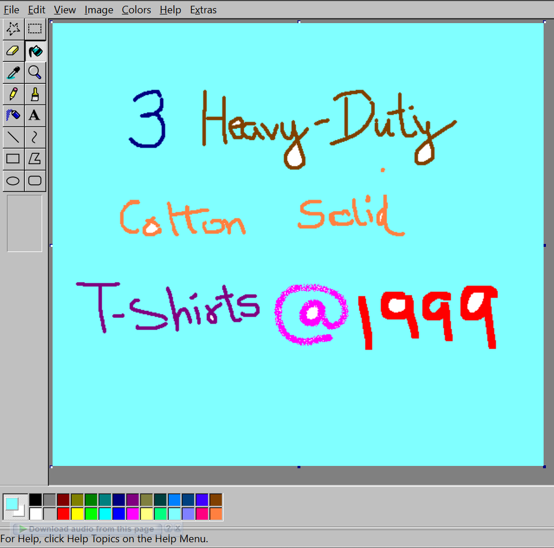The height and width of the screenshot is (548, 554).
Task: Select the Pencil tool
Action: (x=13, y=94)
